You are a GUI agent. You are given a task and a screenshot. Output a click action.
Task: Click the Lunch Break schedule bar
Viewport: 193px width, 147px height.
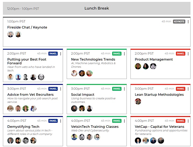tap(96, 8)
